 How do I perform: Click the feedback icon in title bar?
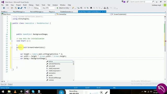tap(128, 2)
